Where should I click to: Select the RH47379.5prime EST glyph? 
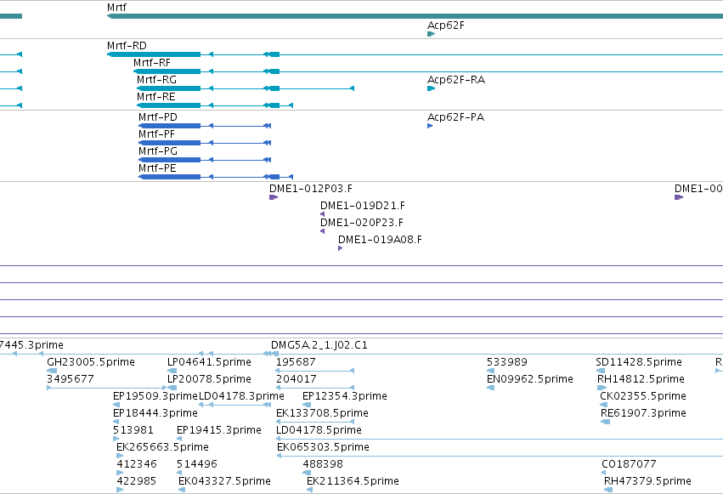point(608,490)
